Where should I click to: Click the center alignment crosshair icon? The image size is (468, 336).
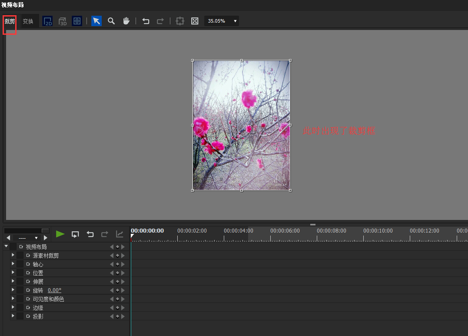tap(180, 21)
